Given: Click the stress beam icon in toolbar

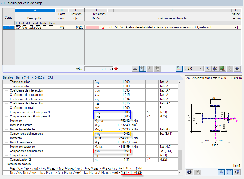Looking at the screenshot, I should tap(136, 69).
